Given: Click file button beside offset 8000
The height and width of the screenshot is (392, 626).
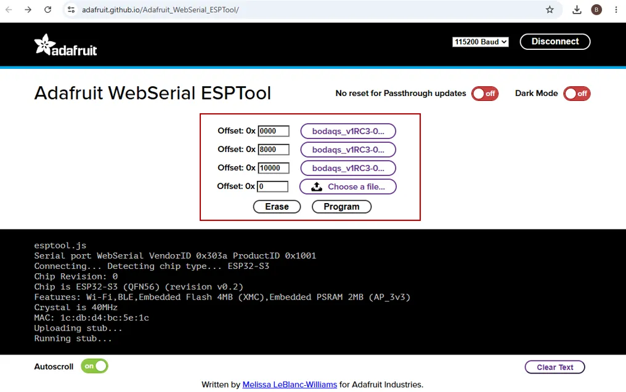Looking at the screenshot, I should (x=348, y=150).
